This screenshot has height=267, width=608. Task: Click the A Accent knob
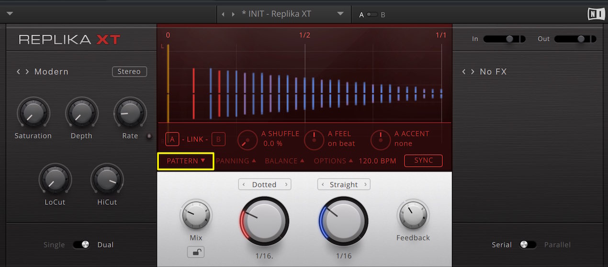pos(381,139)
